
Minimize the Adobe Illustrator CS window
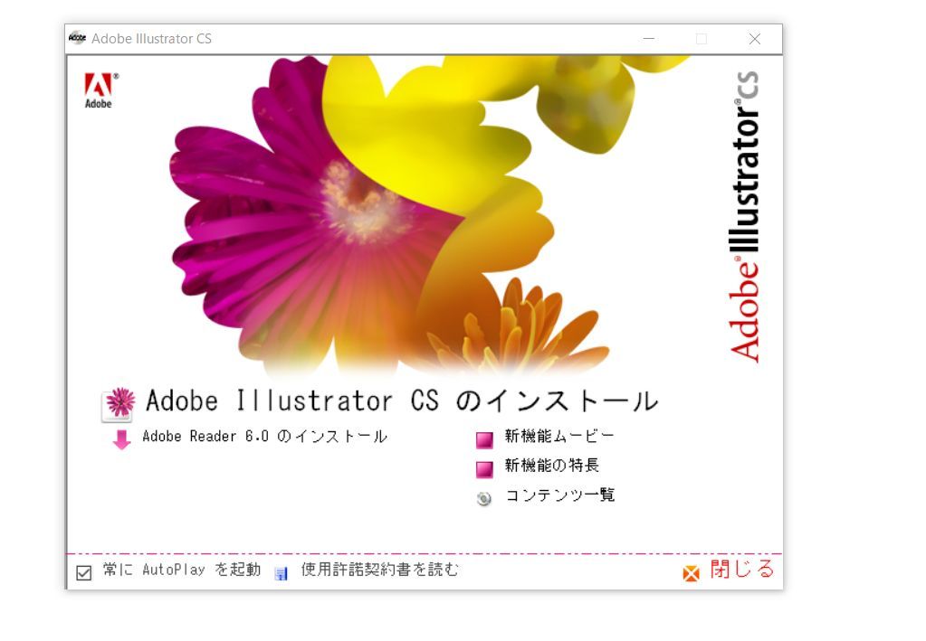tap(649, 39)
